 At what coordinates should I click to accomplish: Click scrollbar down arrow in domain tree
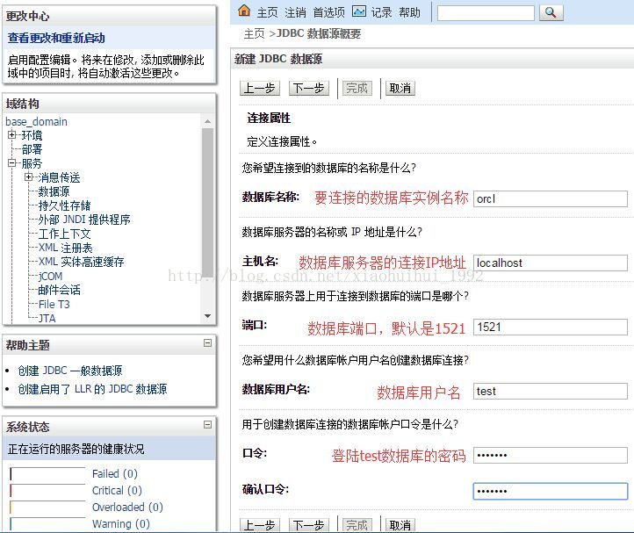coord(207,316)
